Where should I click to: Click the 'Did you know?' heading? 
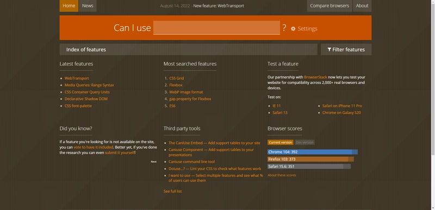point(76,129)
